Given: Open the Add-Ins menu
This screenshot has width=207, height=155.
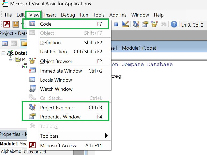Looking at the screenshot, I should pos(118,15).
